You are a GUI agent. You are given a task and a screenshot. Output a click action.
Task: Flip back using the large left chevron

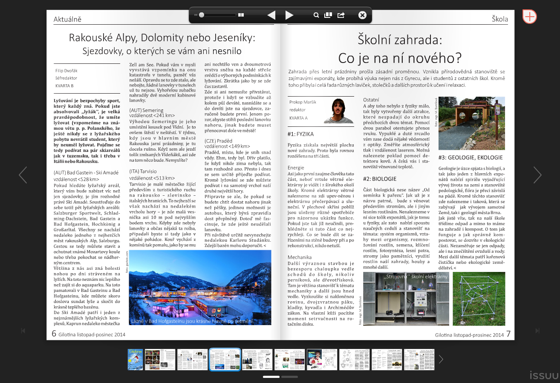pyautogui.click(x=23, y=175)
